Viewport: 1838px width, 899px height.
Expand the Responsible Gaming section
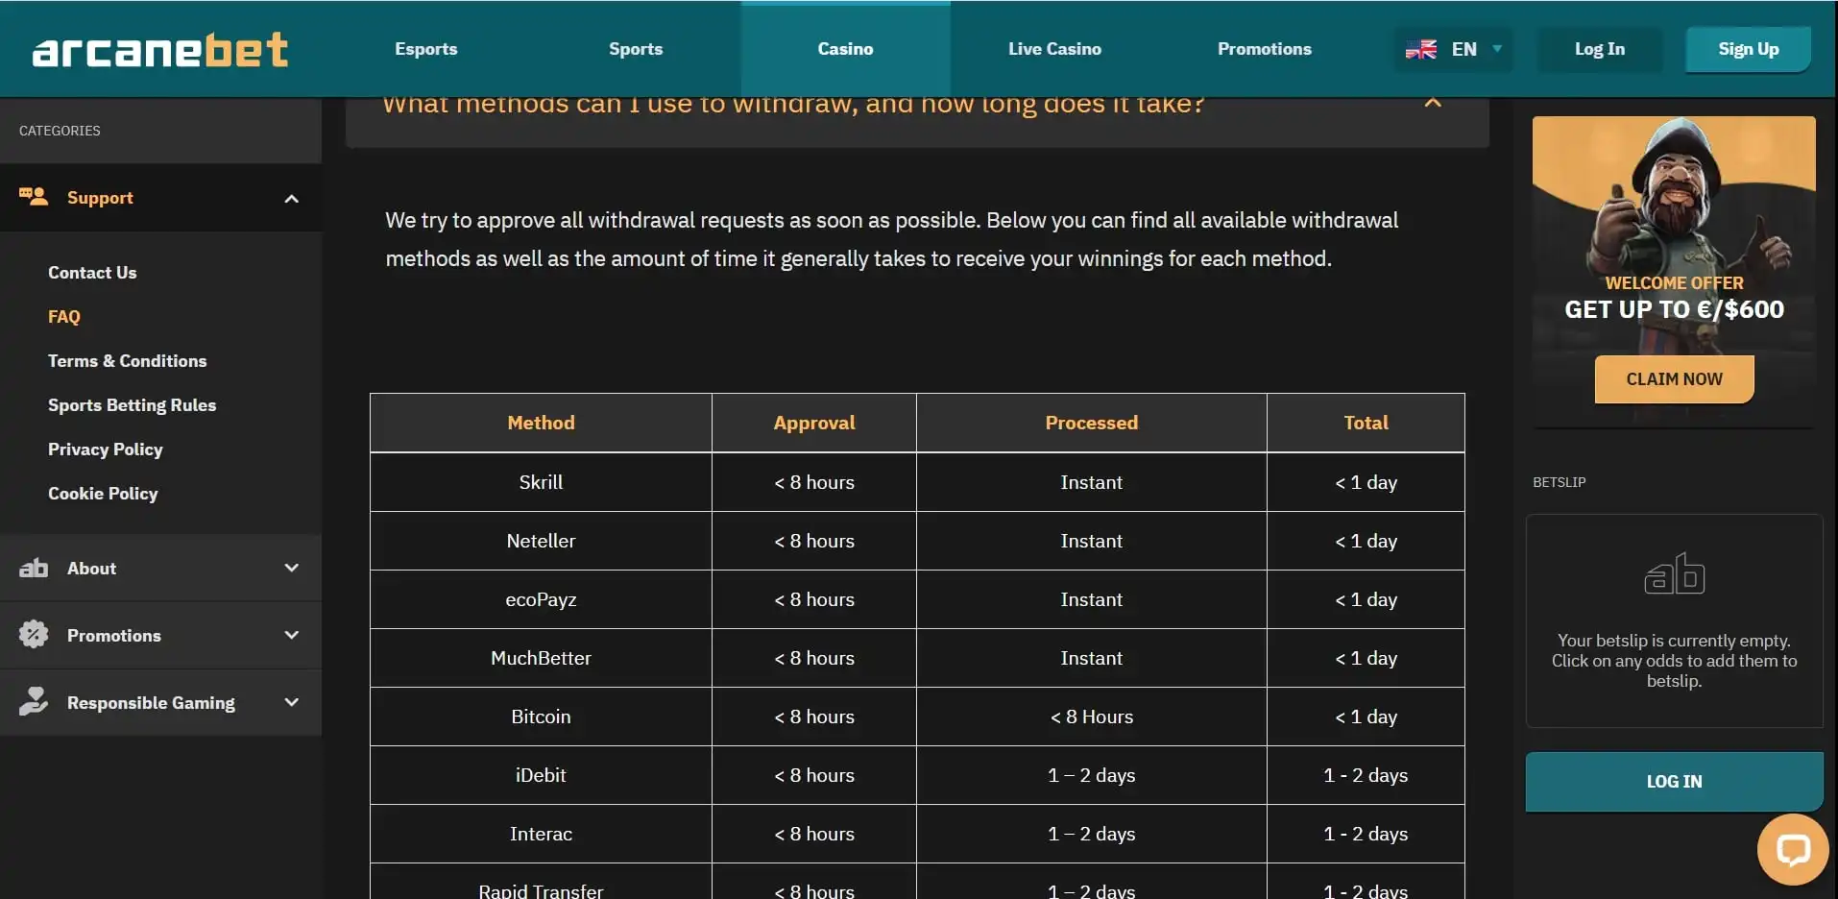click(x=291, y=702)
